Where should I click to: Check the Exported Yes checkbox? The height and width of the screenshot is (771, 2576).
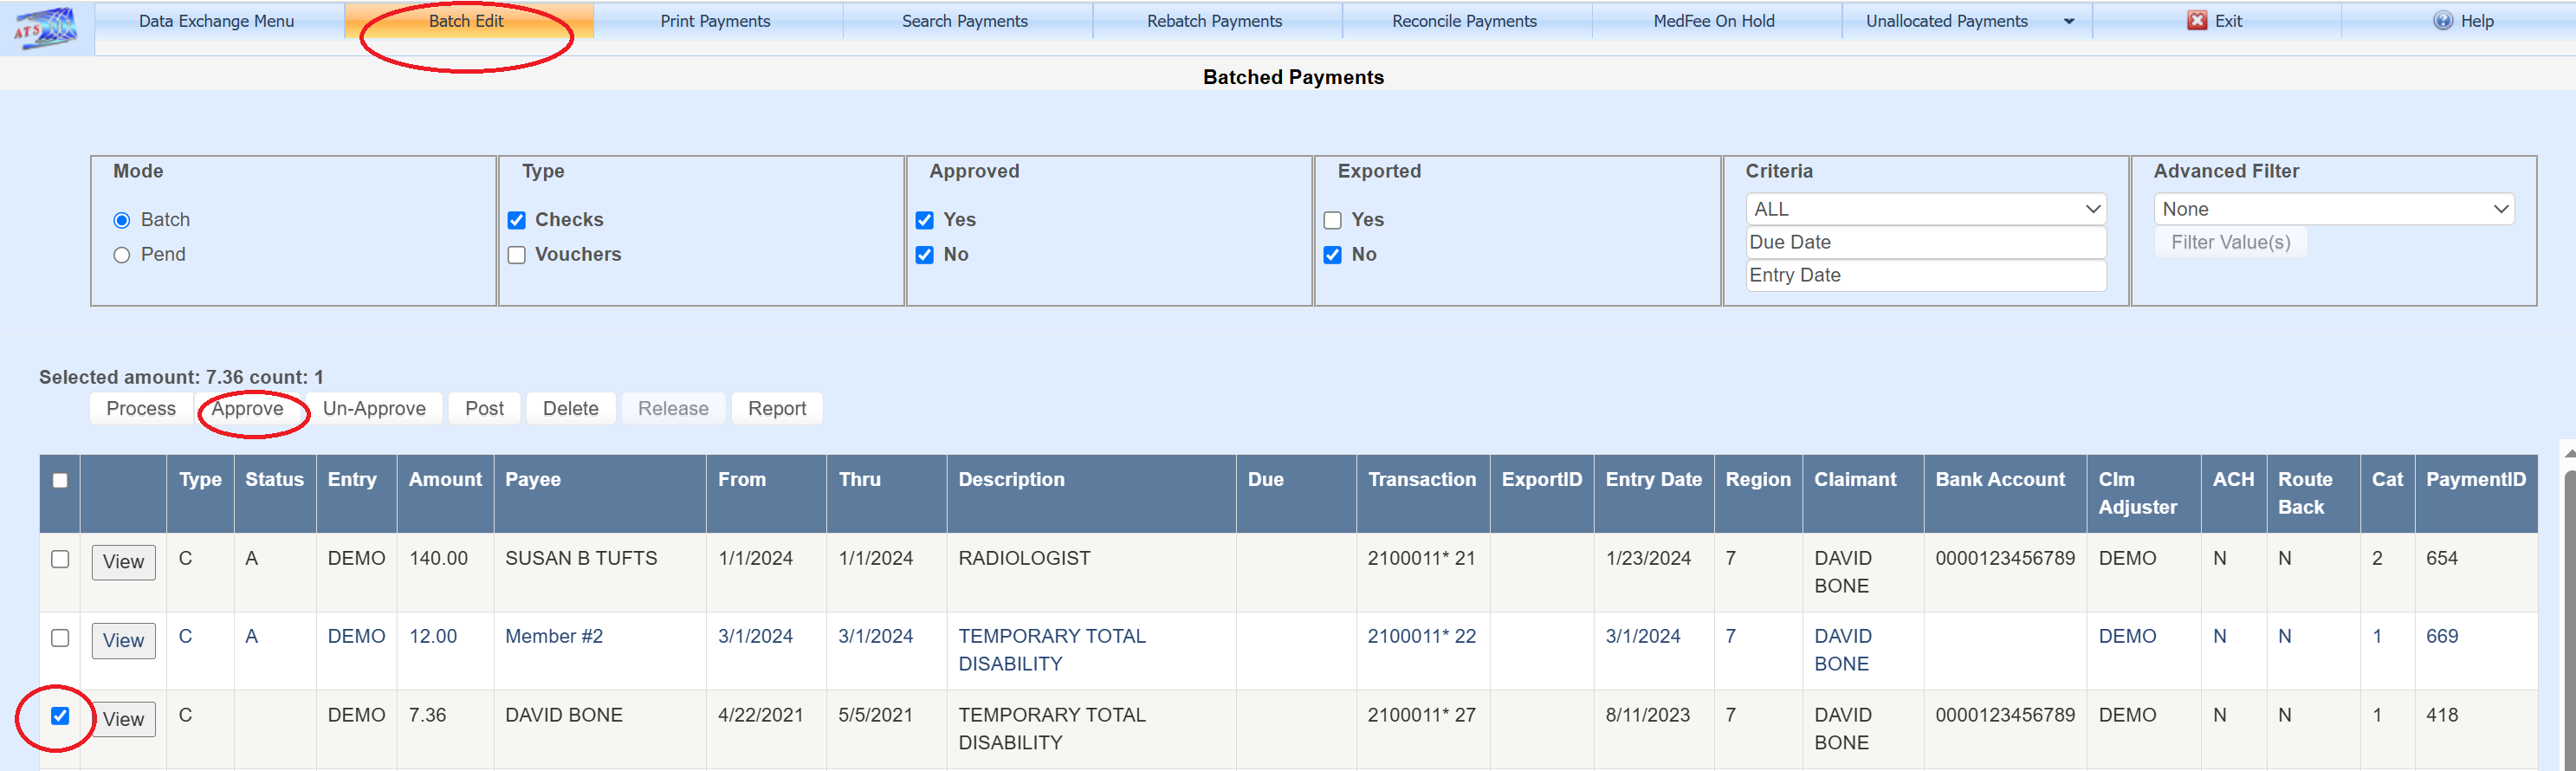(x=1332, y=220)
